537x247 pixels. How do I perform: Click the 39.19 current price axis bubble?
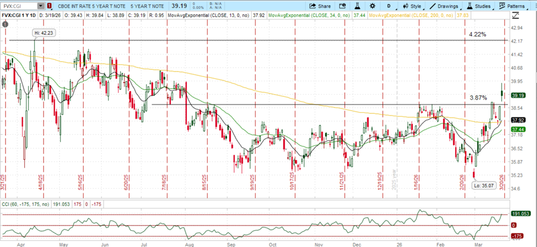coord(517,95)
